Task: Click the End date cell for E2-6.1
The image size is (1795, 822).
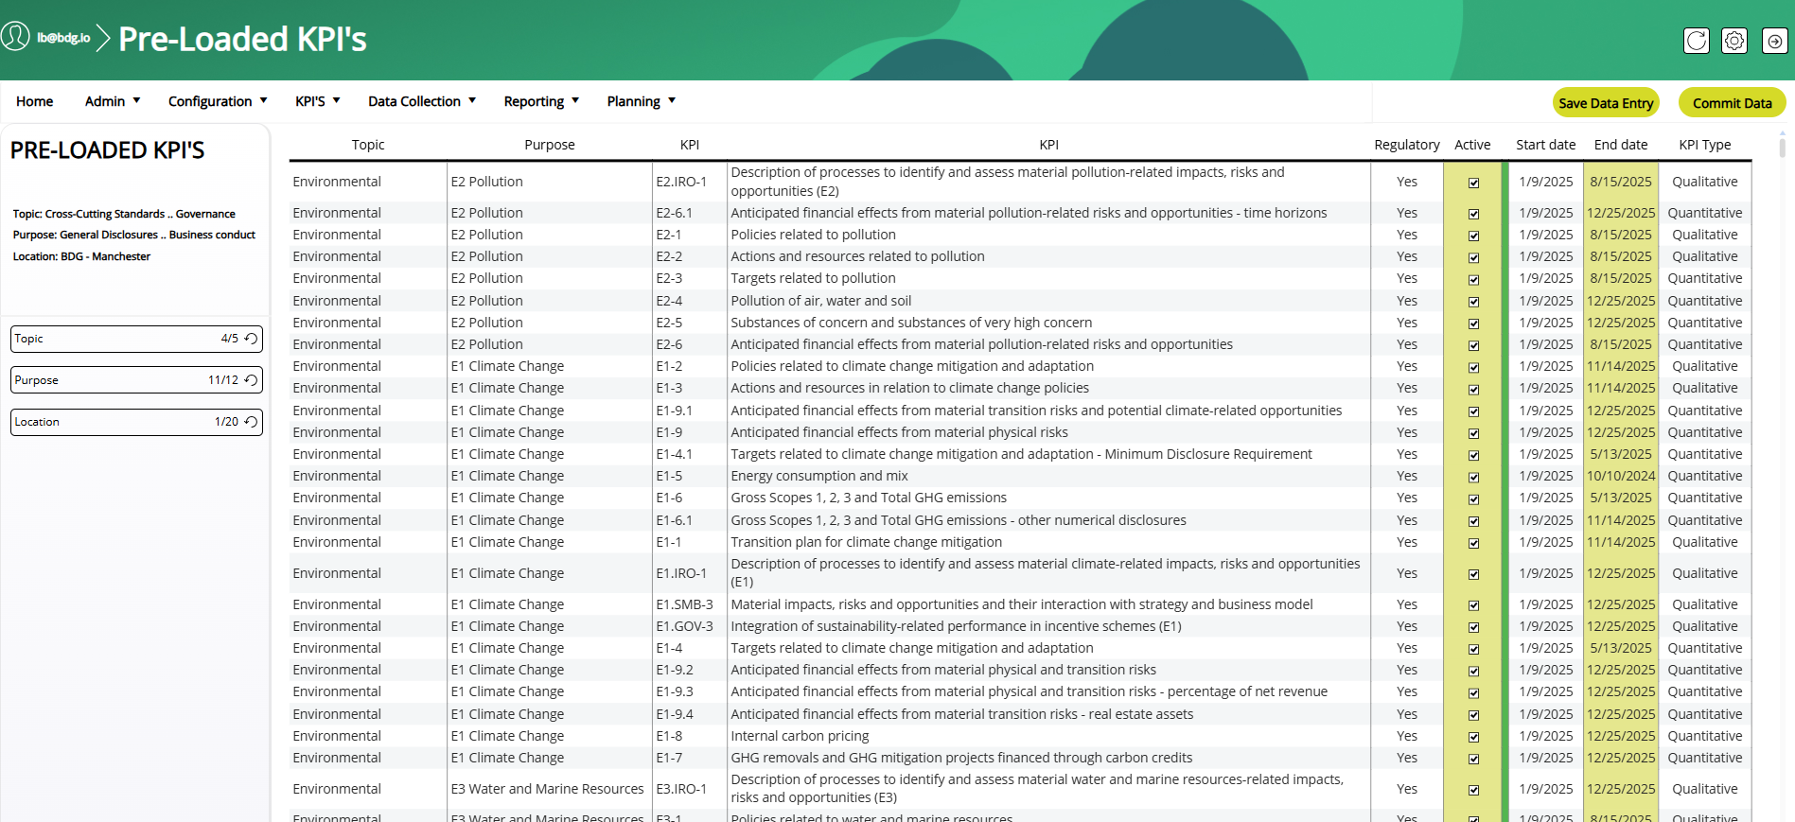Action: coord(1620,213)
